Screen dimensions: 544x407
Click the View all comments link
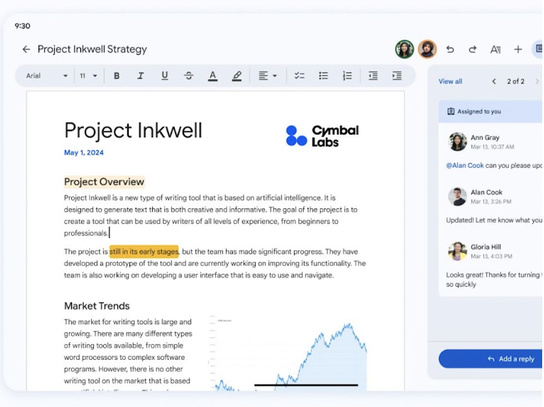[450, 81]
